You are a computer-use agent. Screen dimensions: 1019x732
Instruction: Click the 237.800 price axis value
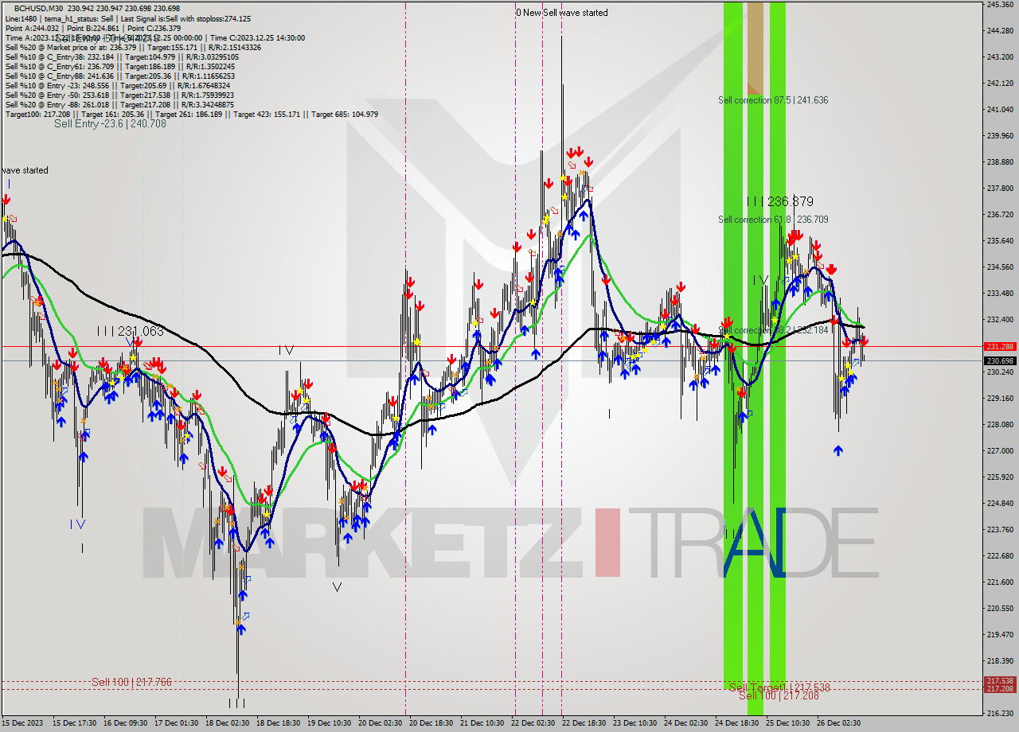coord(1000,189)
